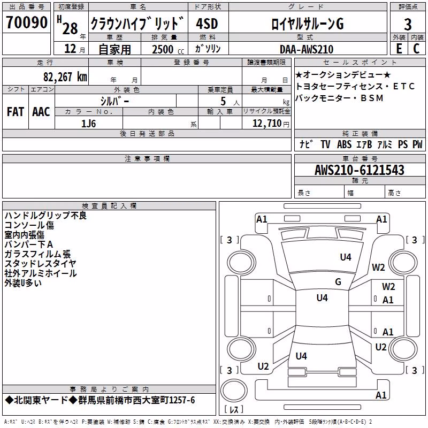This screenshot has width=428, height=428.
Task: Click the color number 1J6
Action: point(88,124)
